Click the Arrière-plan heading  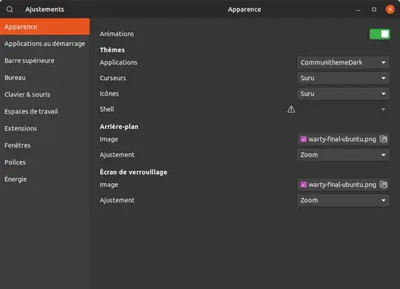[x=119, y=127]
